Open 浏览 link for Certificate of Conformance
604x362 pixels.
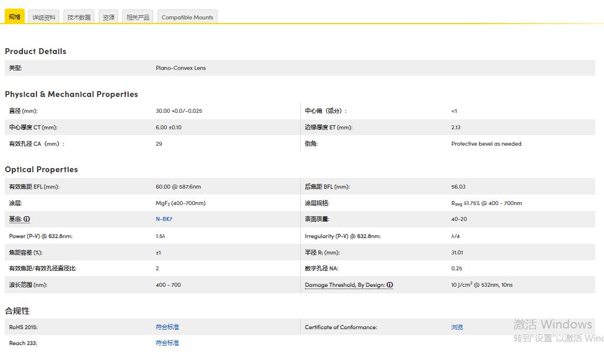457,327
